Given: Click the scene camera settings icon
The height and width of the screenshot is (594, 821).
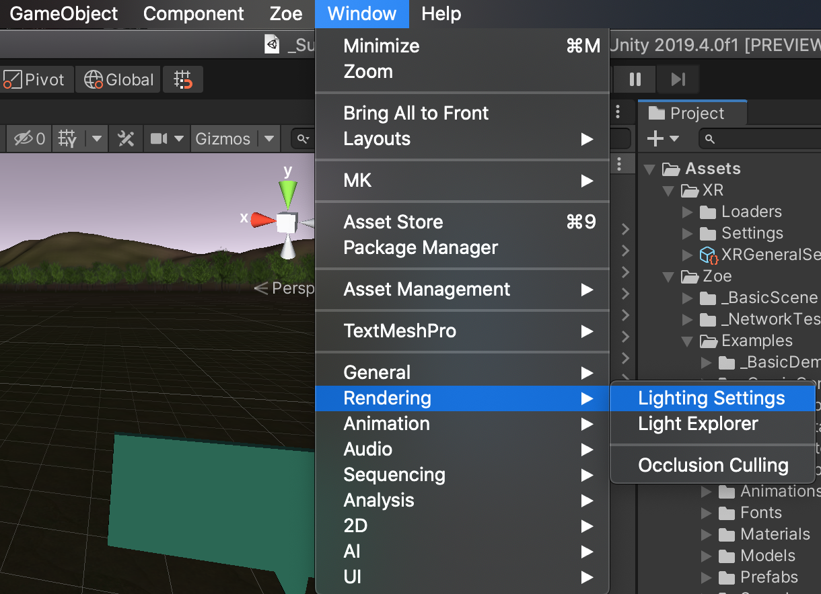Looking at the screenshot, I should tap(159, 139).
